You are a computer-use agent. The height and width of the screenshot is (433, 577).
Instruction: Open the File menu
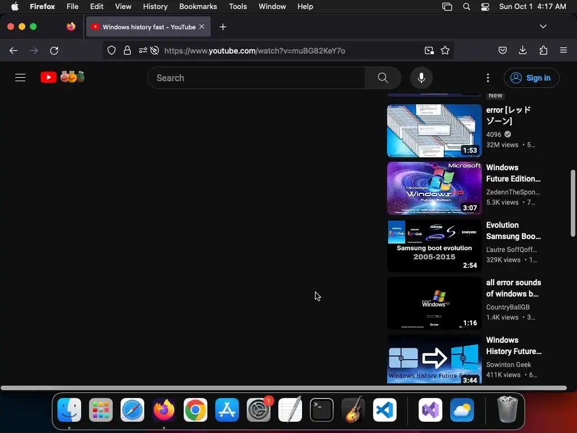[x=73, y=6]
